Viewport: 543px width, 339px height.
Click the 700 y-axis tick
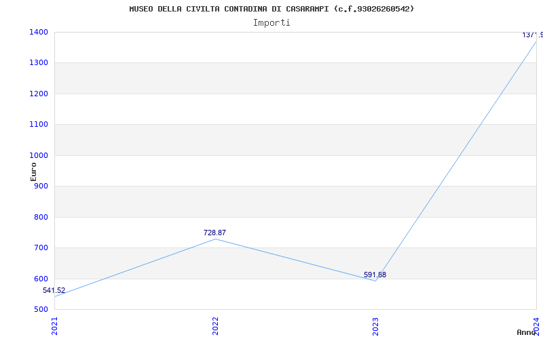point(41,248)
